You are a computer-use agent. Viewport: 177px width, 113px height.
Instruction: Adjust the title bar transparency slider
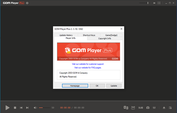point(144,3)
